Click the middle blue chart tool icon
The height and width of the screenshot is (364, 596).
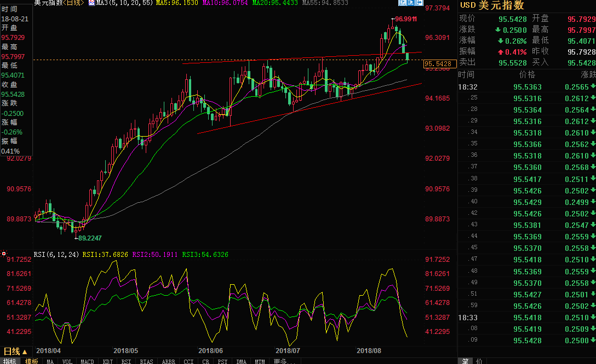tap(410, 3)
